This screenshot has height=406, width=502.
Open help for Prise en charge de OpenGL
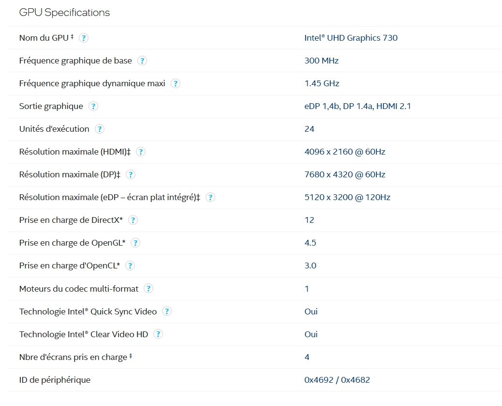coord(135,243)
